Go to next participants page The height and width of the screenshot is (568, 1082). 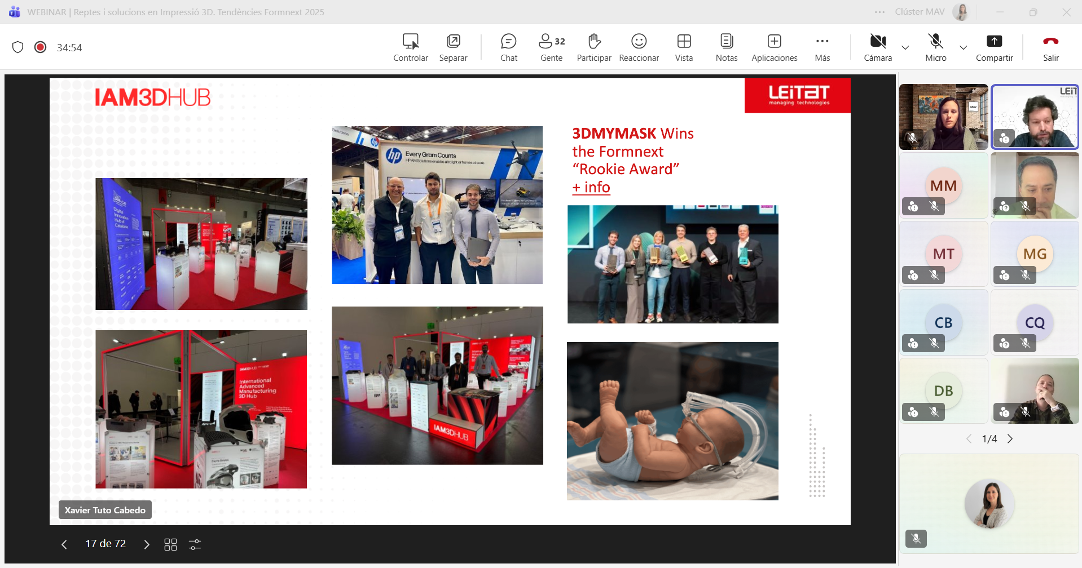(x=1010, y=439)
